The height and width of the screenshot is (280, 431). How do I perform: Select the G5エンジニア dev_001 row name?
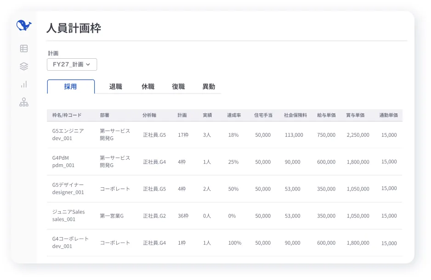pos(68,134)
